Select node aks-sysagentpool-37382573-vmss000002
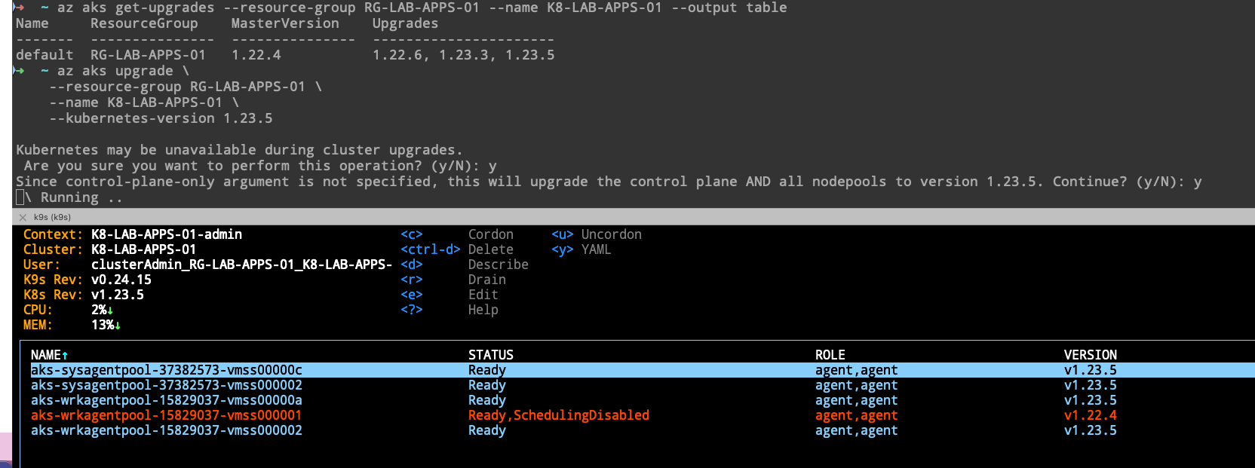This screenshot has height=468, width=1255. tap(642, 385)
